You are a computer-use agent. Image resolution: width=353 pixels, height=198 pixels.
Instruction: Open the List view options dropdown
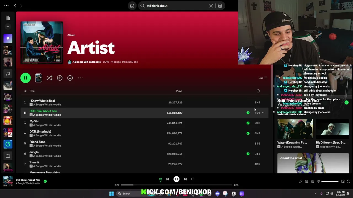pos(263,78)
